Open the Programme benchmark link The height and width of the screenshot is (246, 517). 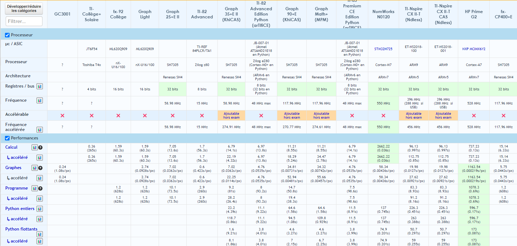(x=16, y=188)
